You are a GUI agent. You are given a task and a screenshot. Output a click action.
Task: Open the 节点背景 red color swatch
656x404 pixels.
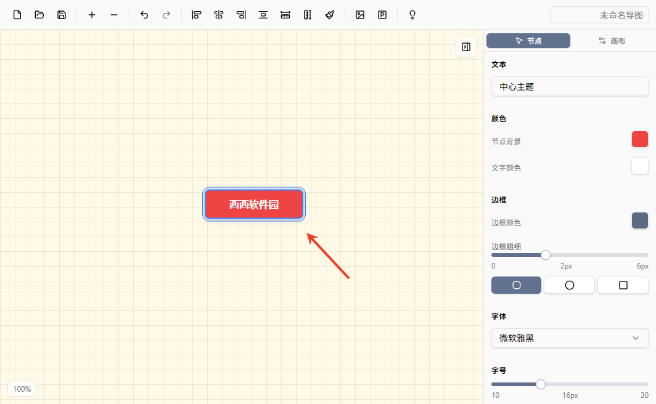pos(640,139)
